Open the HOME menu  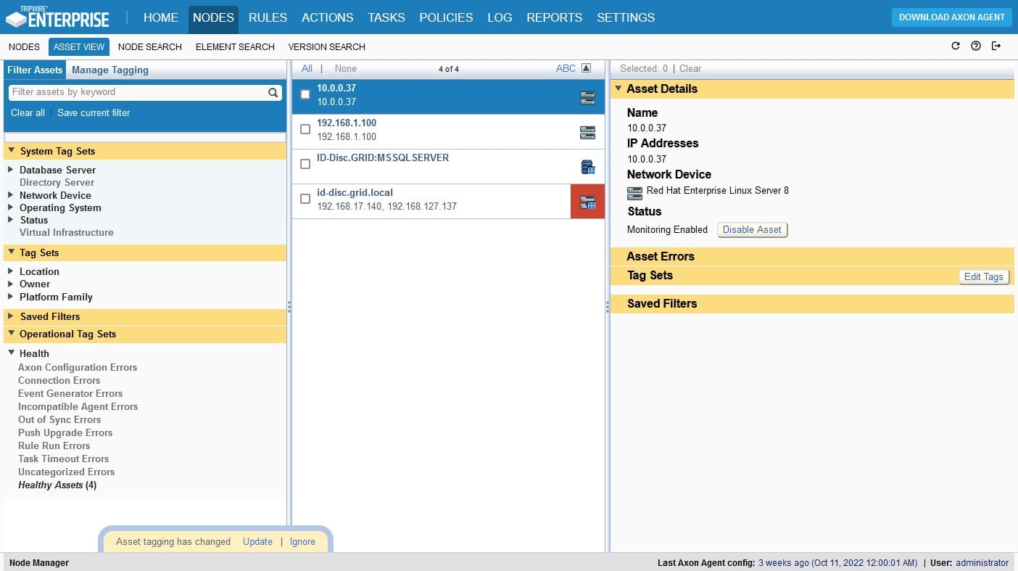pyautogui.click(x=161, y=17)
